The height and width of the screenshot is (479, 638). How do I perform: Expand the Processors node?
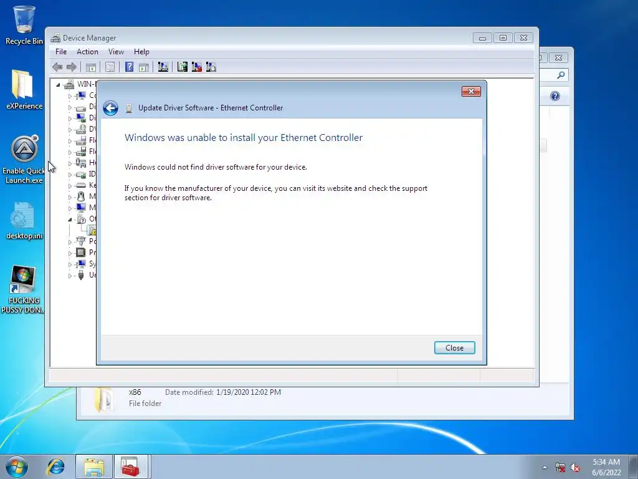click(x=70, y=253)
